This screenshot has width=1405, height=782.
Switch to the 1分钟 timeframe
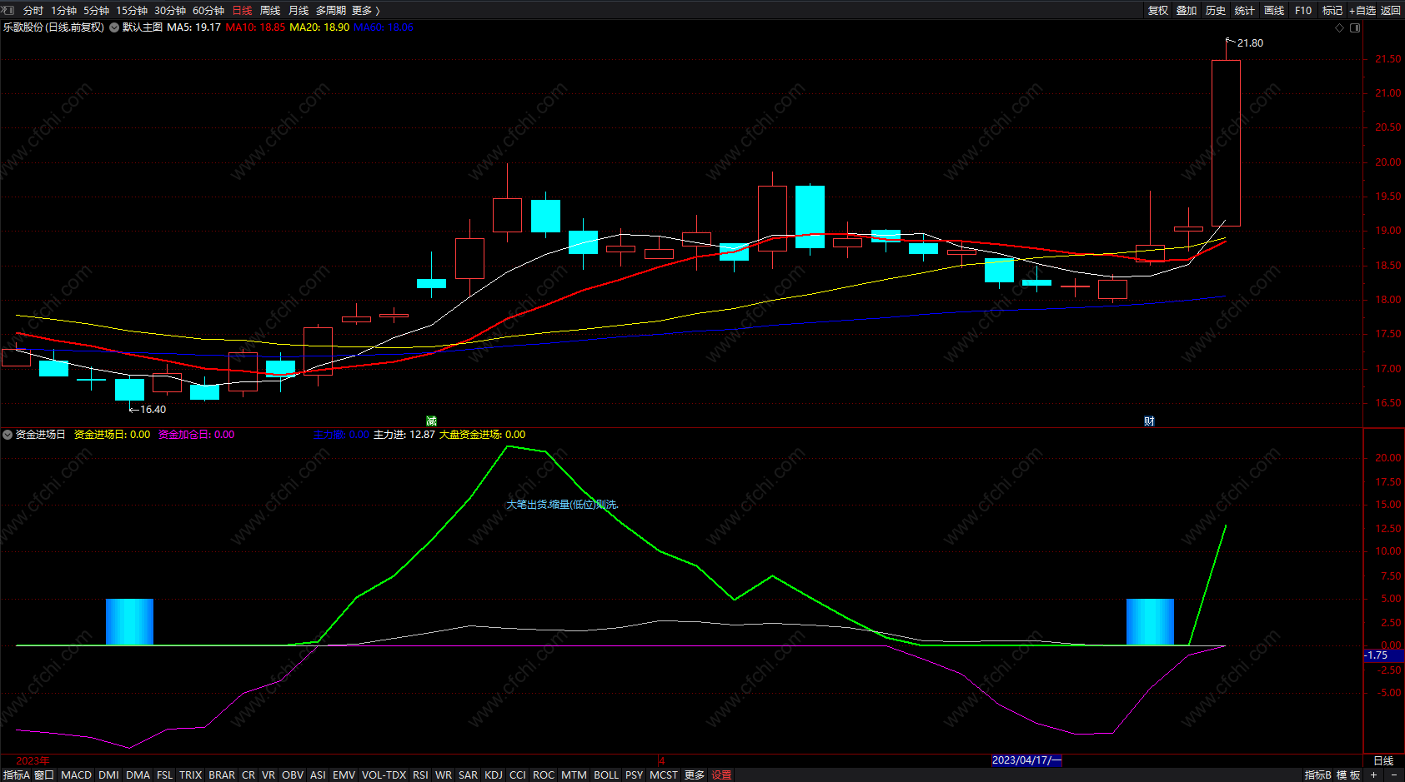coord(63,10)
